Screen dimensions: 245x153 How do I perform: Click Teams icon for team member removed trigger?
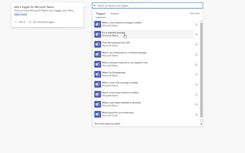point(98,104)
